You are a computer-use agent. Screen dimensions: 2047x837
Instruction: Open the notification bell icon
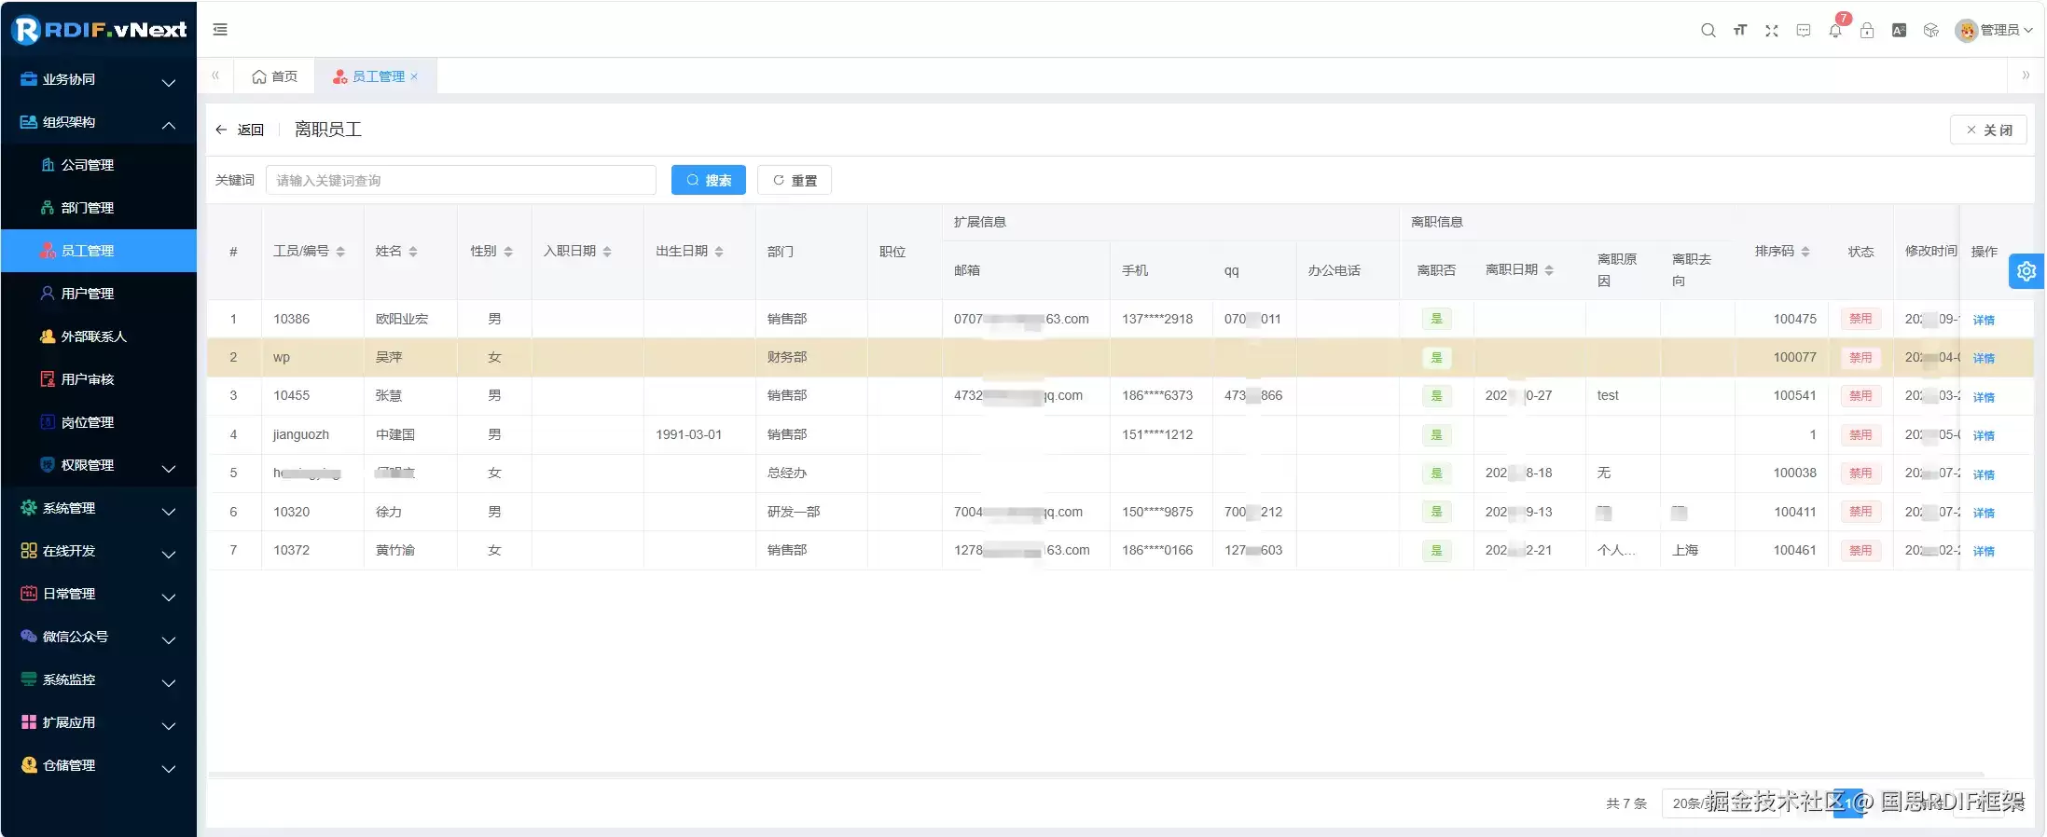tap(1835, 30)
